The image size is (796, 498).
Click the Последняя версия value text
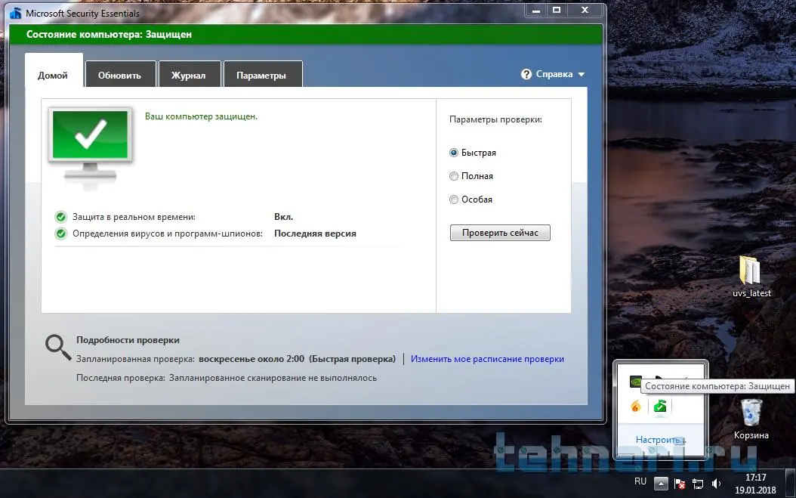[x=315, y=234]
